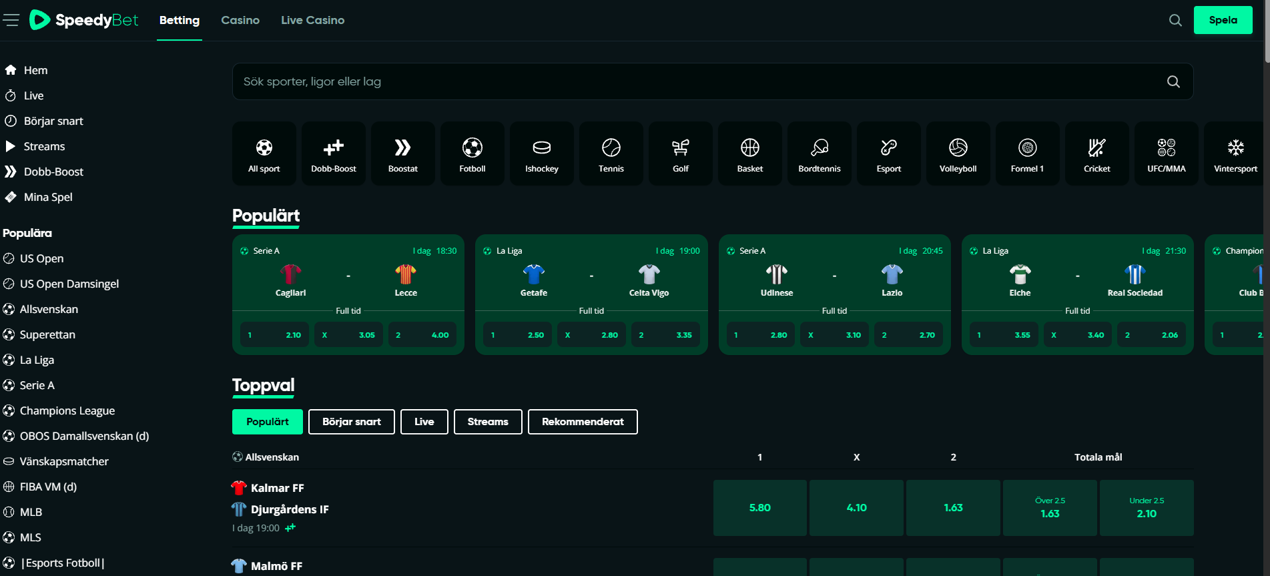Bet on Lecce win at 4.00
The width and height of the screenshot is (1270, 576).
coord(422,335)
